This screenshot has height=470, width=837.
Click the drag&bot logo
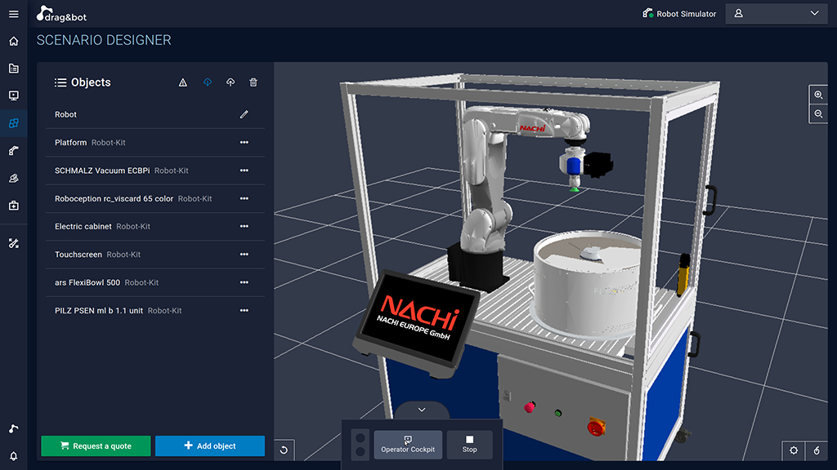pos(61,14)
